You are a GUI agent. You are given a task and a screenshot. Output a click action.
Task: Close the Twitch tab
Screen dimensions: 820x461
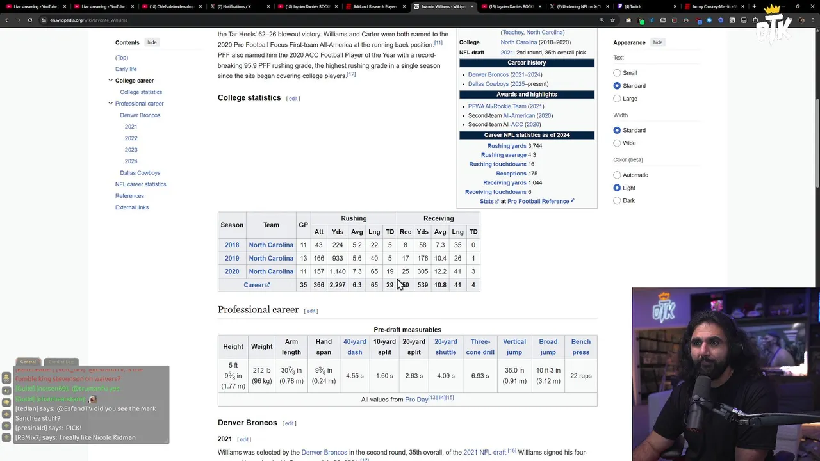pyautogui.click(x=676, y=6)
